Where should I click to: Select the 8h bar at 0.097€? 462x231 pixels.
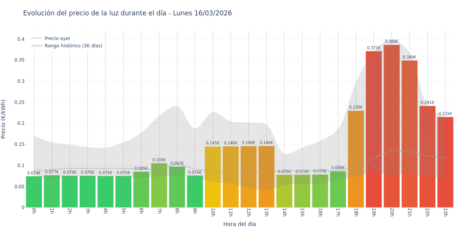click(x=177, y=187)
